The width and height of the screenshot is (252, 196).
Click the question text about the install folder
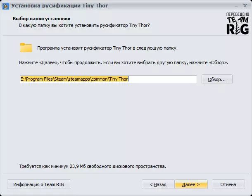85,25
